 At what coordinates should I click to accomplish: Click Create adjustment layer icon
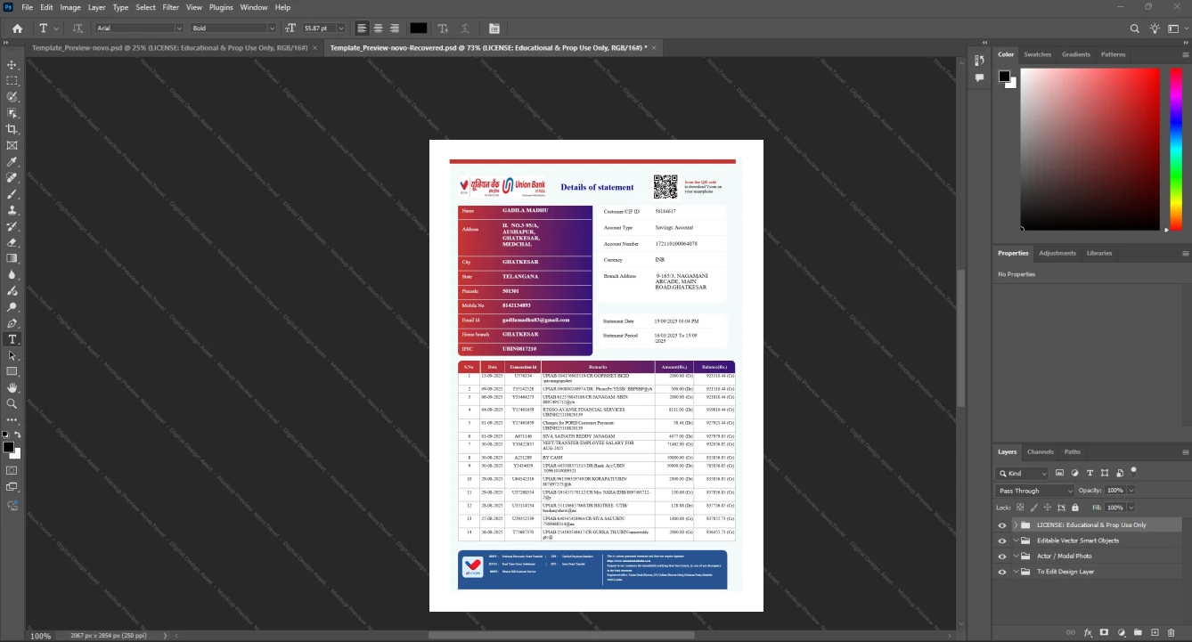pos(1122,632)
